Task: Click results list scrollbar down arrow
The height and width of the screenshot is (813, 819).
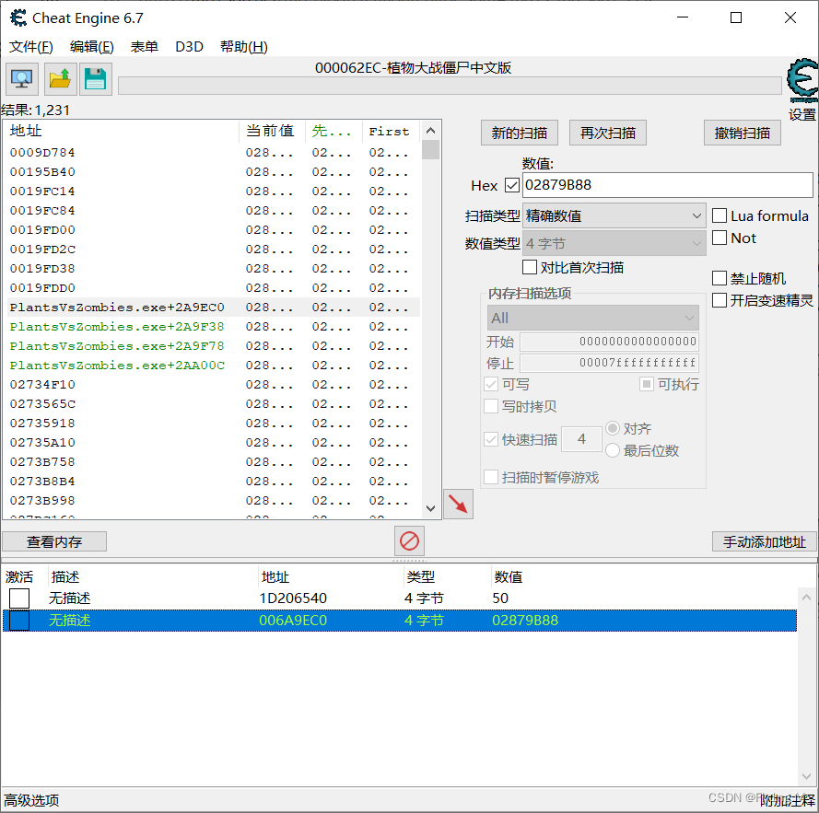Action: click(430, 508)
